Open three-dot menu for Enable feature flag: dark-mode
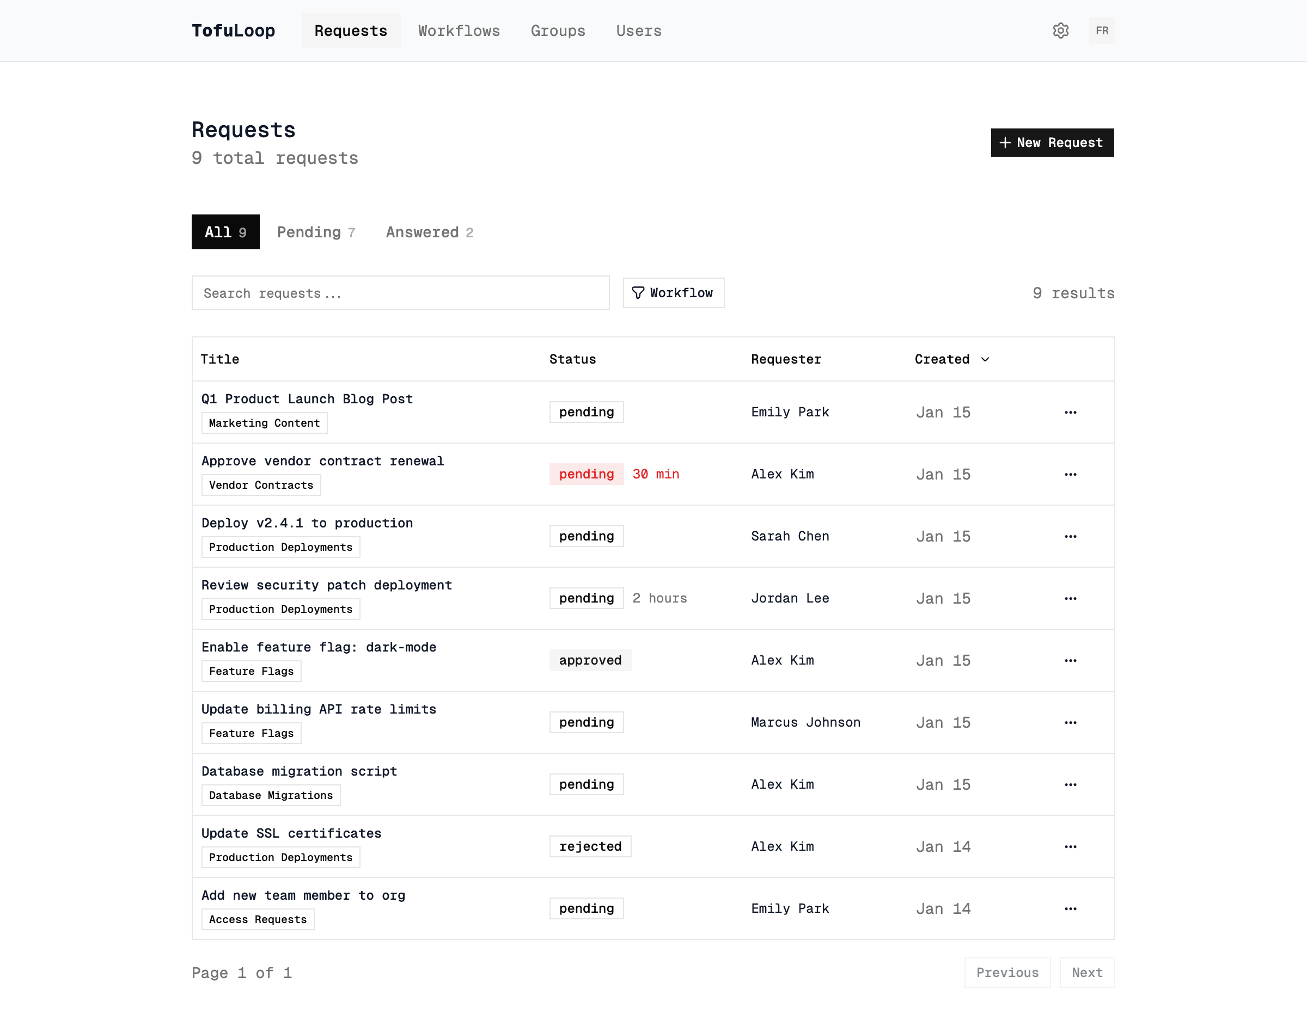This screenshot has height=1032, width=1307. [x=1070, y=660]
